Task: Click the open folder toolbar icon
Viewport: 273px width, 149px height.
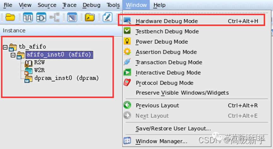Action: point(10,17)
